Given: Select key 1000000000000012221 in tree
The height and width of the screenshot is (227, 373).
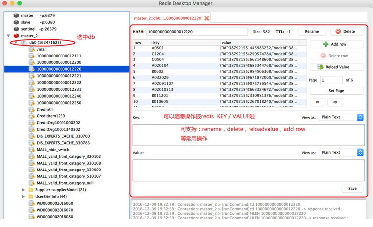Looking at the screenshot, I should point(59,76).
